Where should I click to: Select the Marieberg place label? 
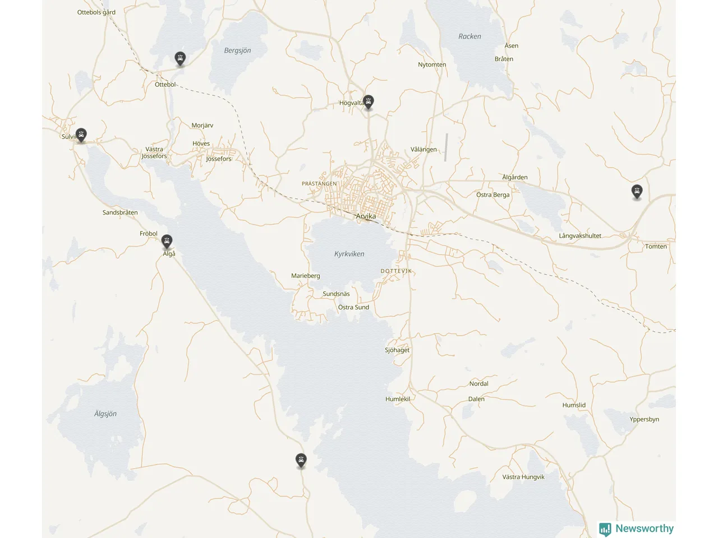click(x=306, y=276)
